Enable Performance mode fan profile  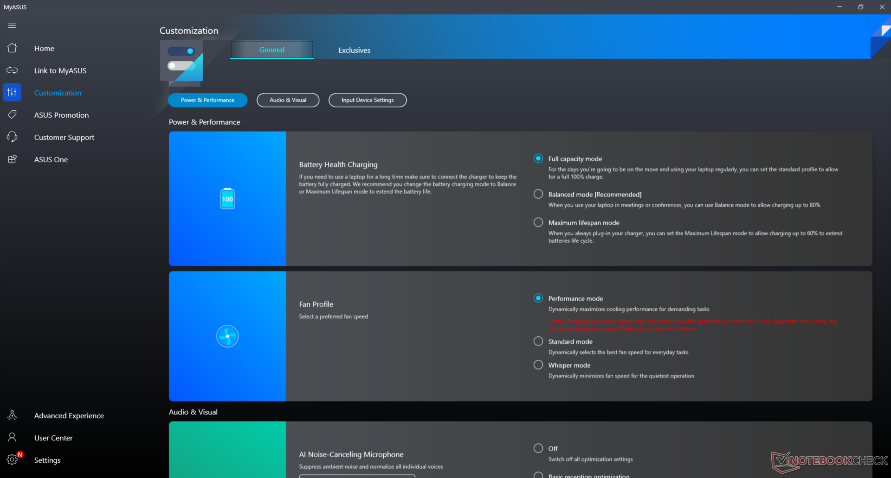click(538, 298)
